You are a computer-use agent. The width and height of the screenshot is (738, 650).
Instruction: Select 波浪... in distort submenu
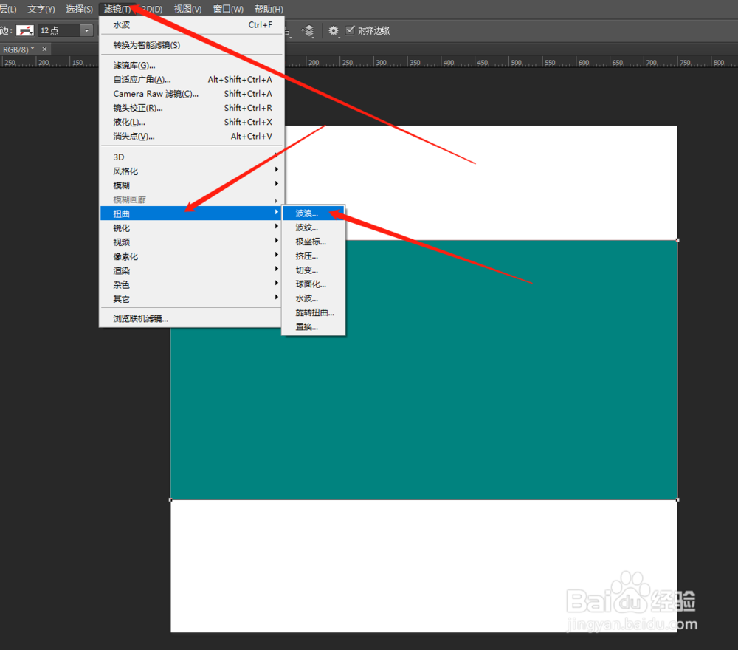point(314,213)
